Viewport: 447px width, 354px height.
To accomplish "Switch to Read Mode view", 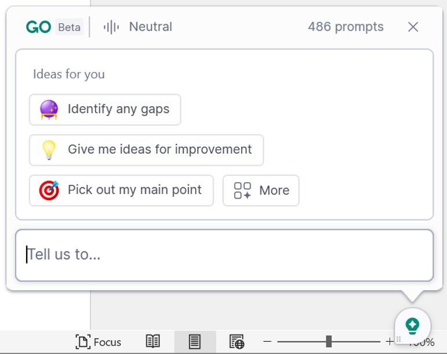I will click(153, 342).
